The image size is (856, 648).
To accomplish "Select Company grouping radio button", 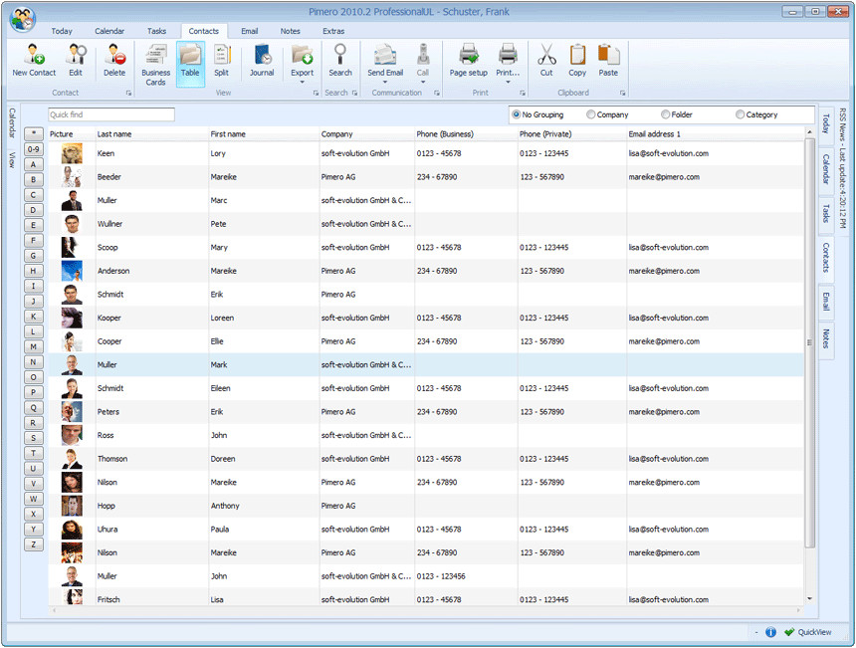I will (x=590, y=114).
